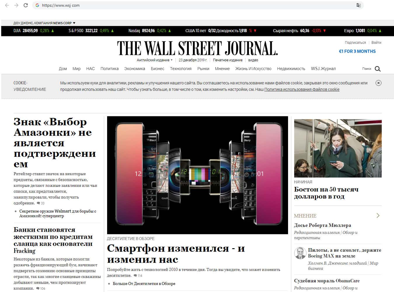The height and width of the screenshot is (292, 394).
Task: Open the Печатное издание link
Action: tap(228, 60)
